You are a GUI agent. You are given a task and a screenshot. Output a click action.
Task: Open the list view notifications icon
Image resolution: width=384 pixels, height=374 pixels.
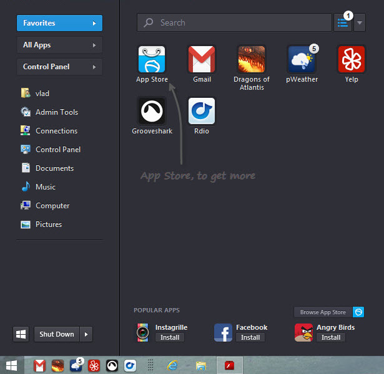pos(343,22)
